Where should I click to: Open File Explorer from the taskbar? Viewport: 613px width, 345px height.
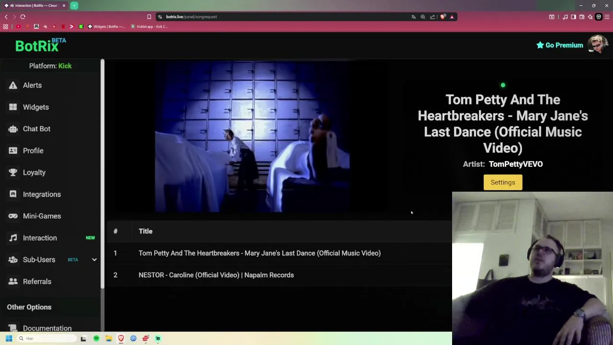point(109,338)
